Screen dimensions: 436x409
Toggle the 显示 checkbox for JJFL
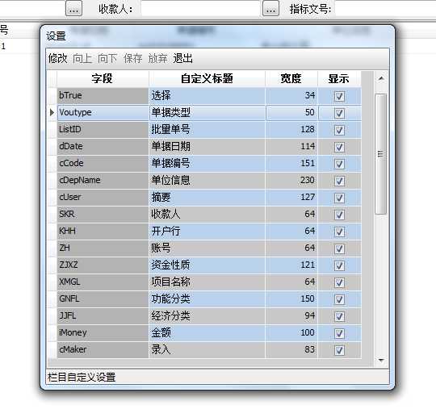coord(339,316)
